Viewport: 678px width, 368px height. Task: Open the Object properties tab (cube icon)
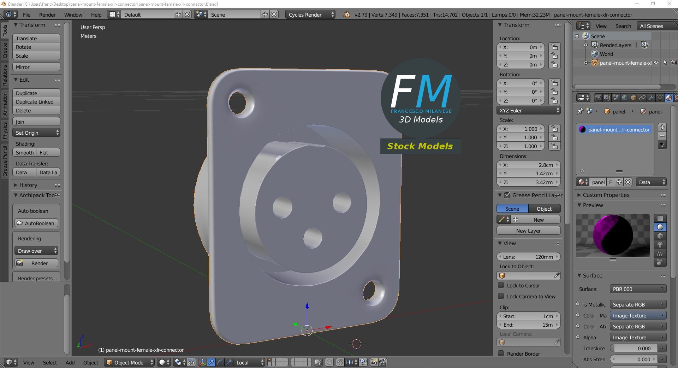coord(634,98)
